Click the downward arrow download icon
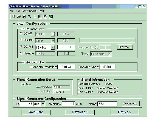Screen dimensions: 152x119 [x=35, y=16]
